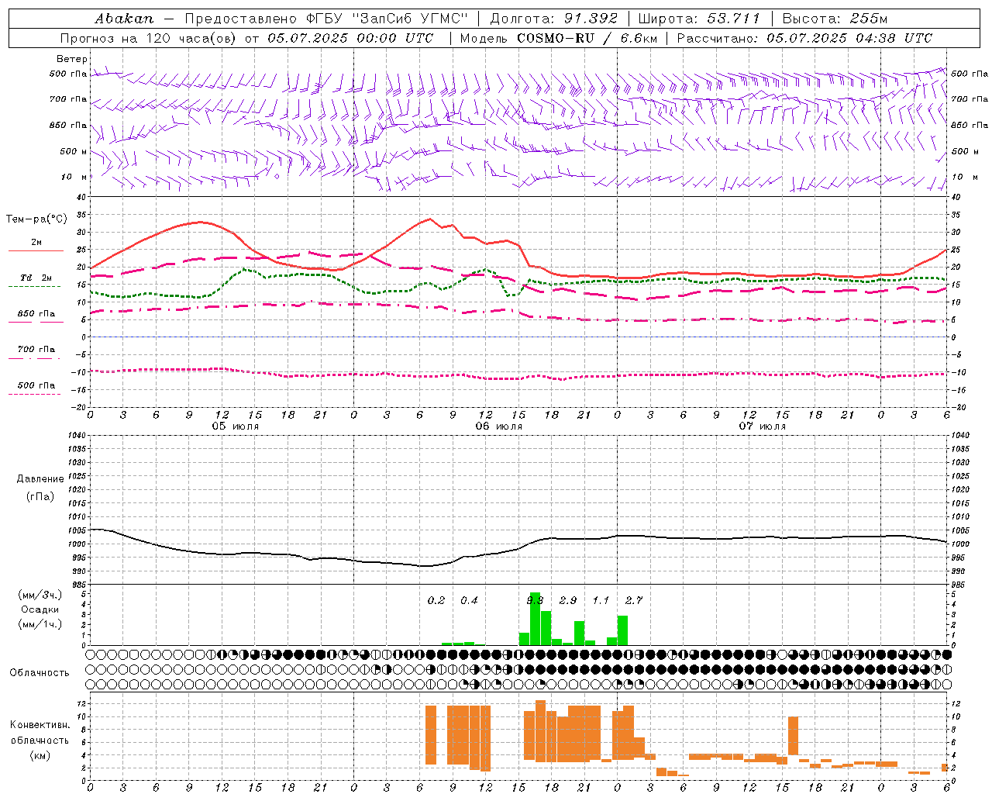
Task: Click the Ветер wind section label
Action: [71, 59]
